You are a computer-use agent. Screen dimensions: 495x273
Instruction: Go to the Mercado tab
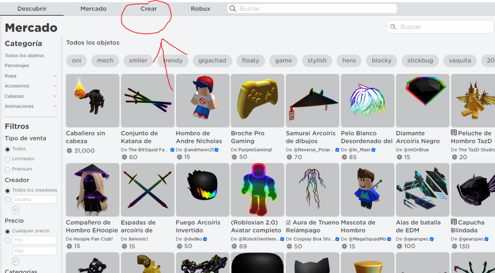click(x=93, y=9)
